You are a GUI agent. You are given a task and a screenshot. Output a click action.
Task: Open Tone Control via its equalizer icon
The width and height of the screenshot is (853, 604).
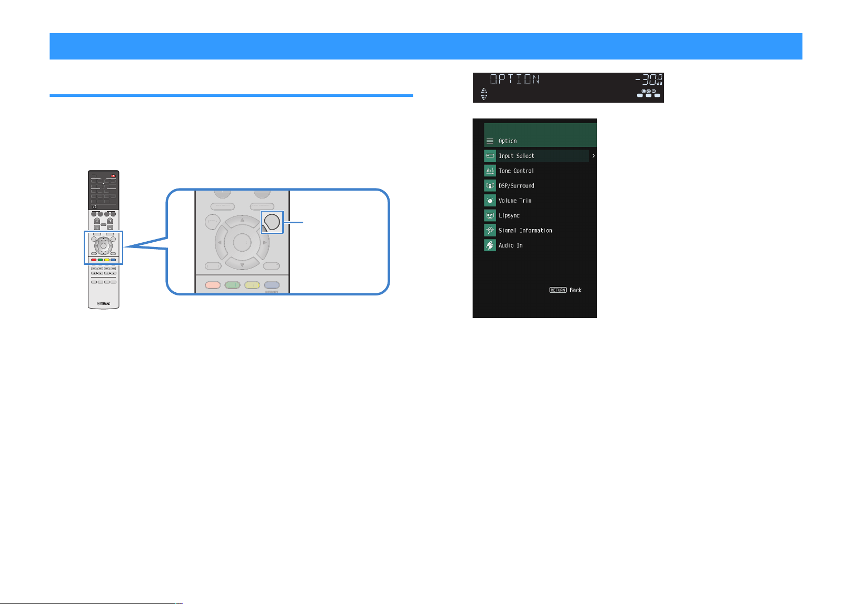click(x=490, y=171)
